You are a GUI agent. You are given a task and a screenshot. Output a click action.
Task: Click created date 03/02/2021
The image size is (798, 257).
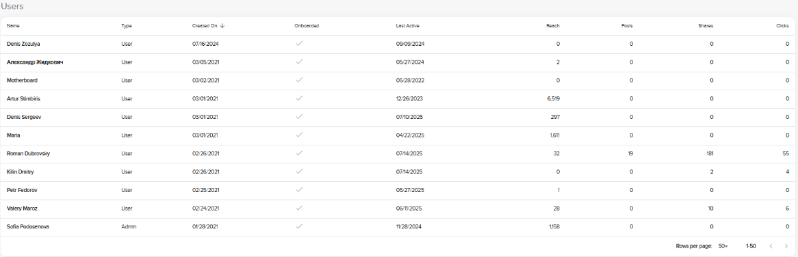[x=205, y=80]
